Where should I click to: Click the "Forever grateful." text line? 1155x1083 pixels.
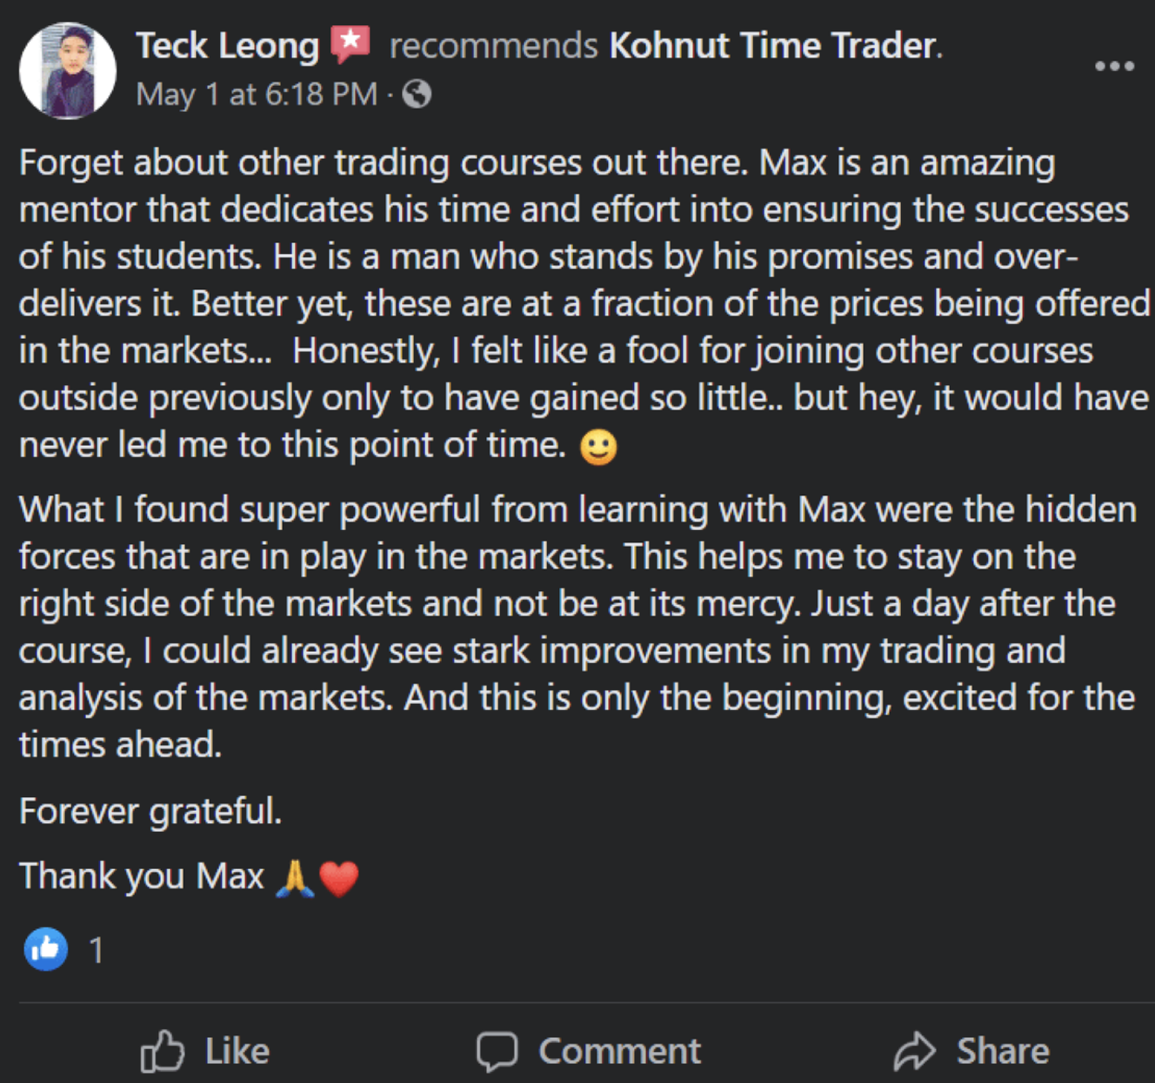coord(151,811)
